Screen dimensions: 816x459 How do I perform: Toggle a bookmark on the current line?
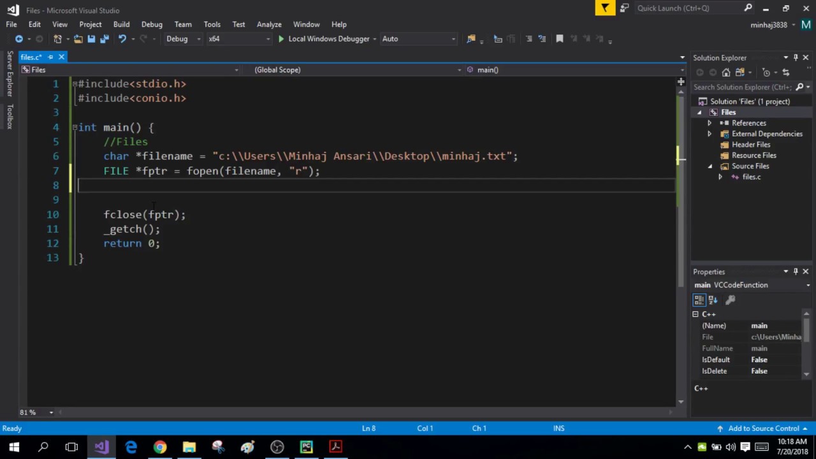(x=560, y=39)
